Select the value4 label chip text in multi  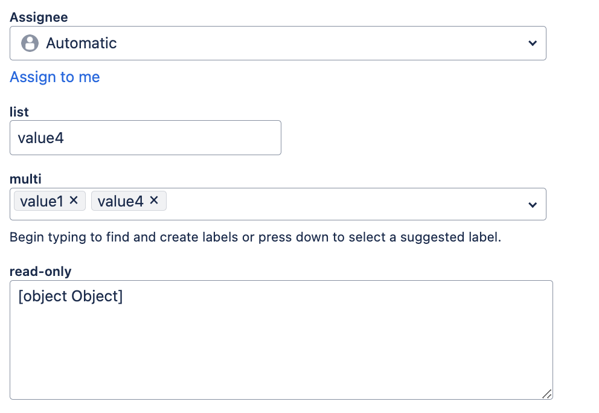pyautogui.click(x=121, y=201)
